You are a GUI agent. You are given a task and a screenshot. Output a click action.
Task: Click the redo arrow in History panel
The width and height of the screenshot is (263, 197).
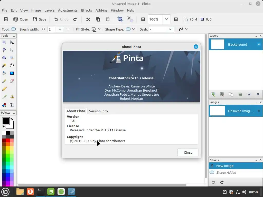[222, 182]
